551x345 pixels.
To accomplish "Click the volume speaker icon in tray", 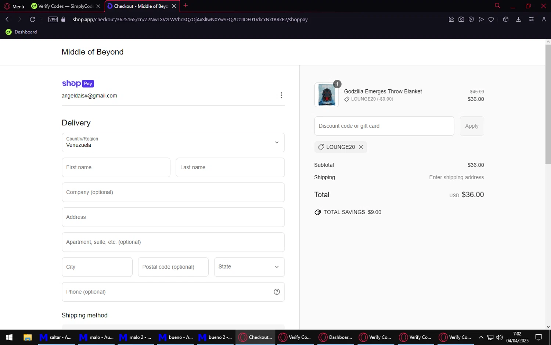I will pos(499,337).
